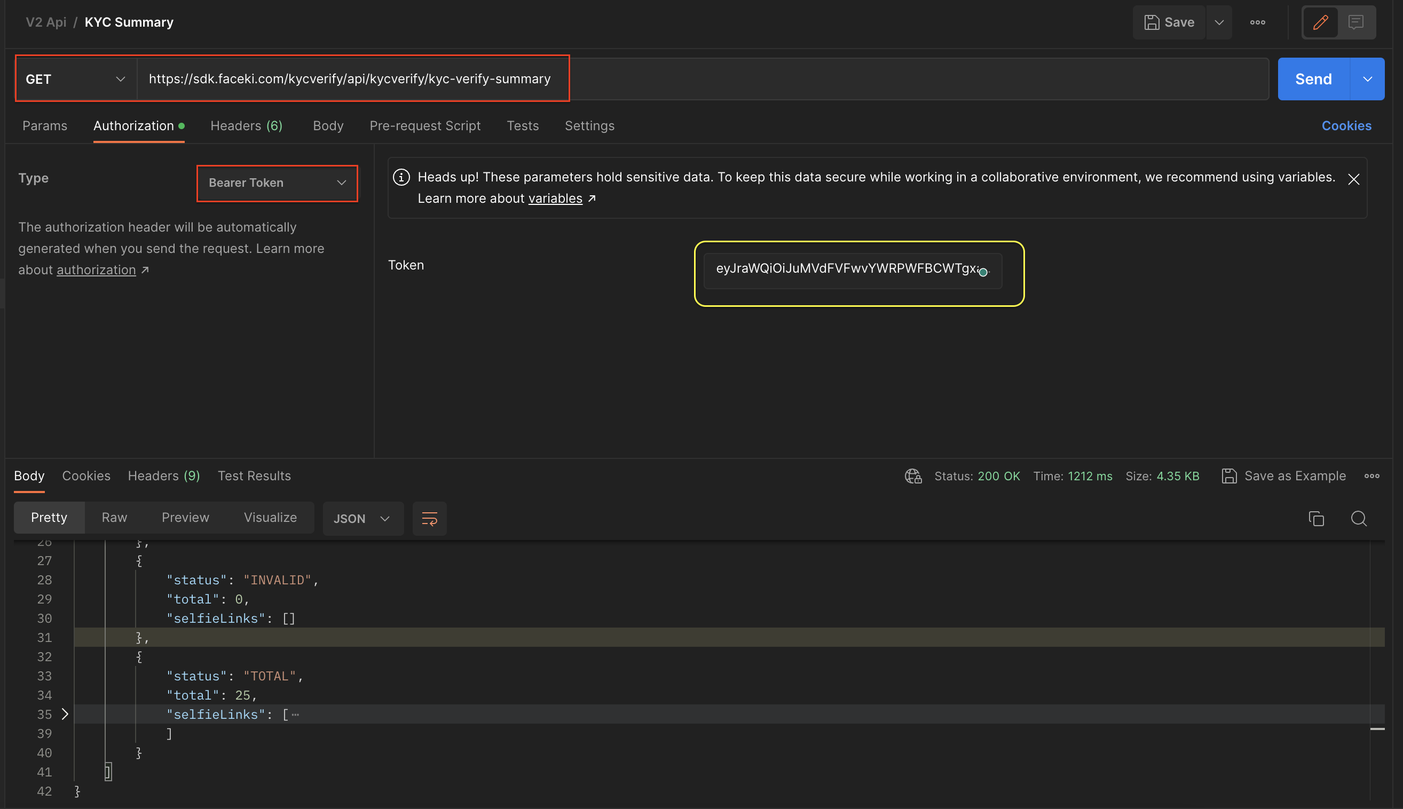
Task: Open the Cookies link
Action: point(1346,125)
